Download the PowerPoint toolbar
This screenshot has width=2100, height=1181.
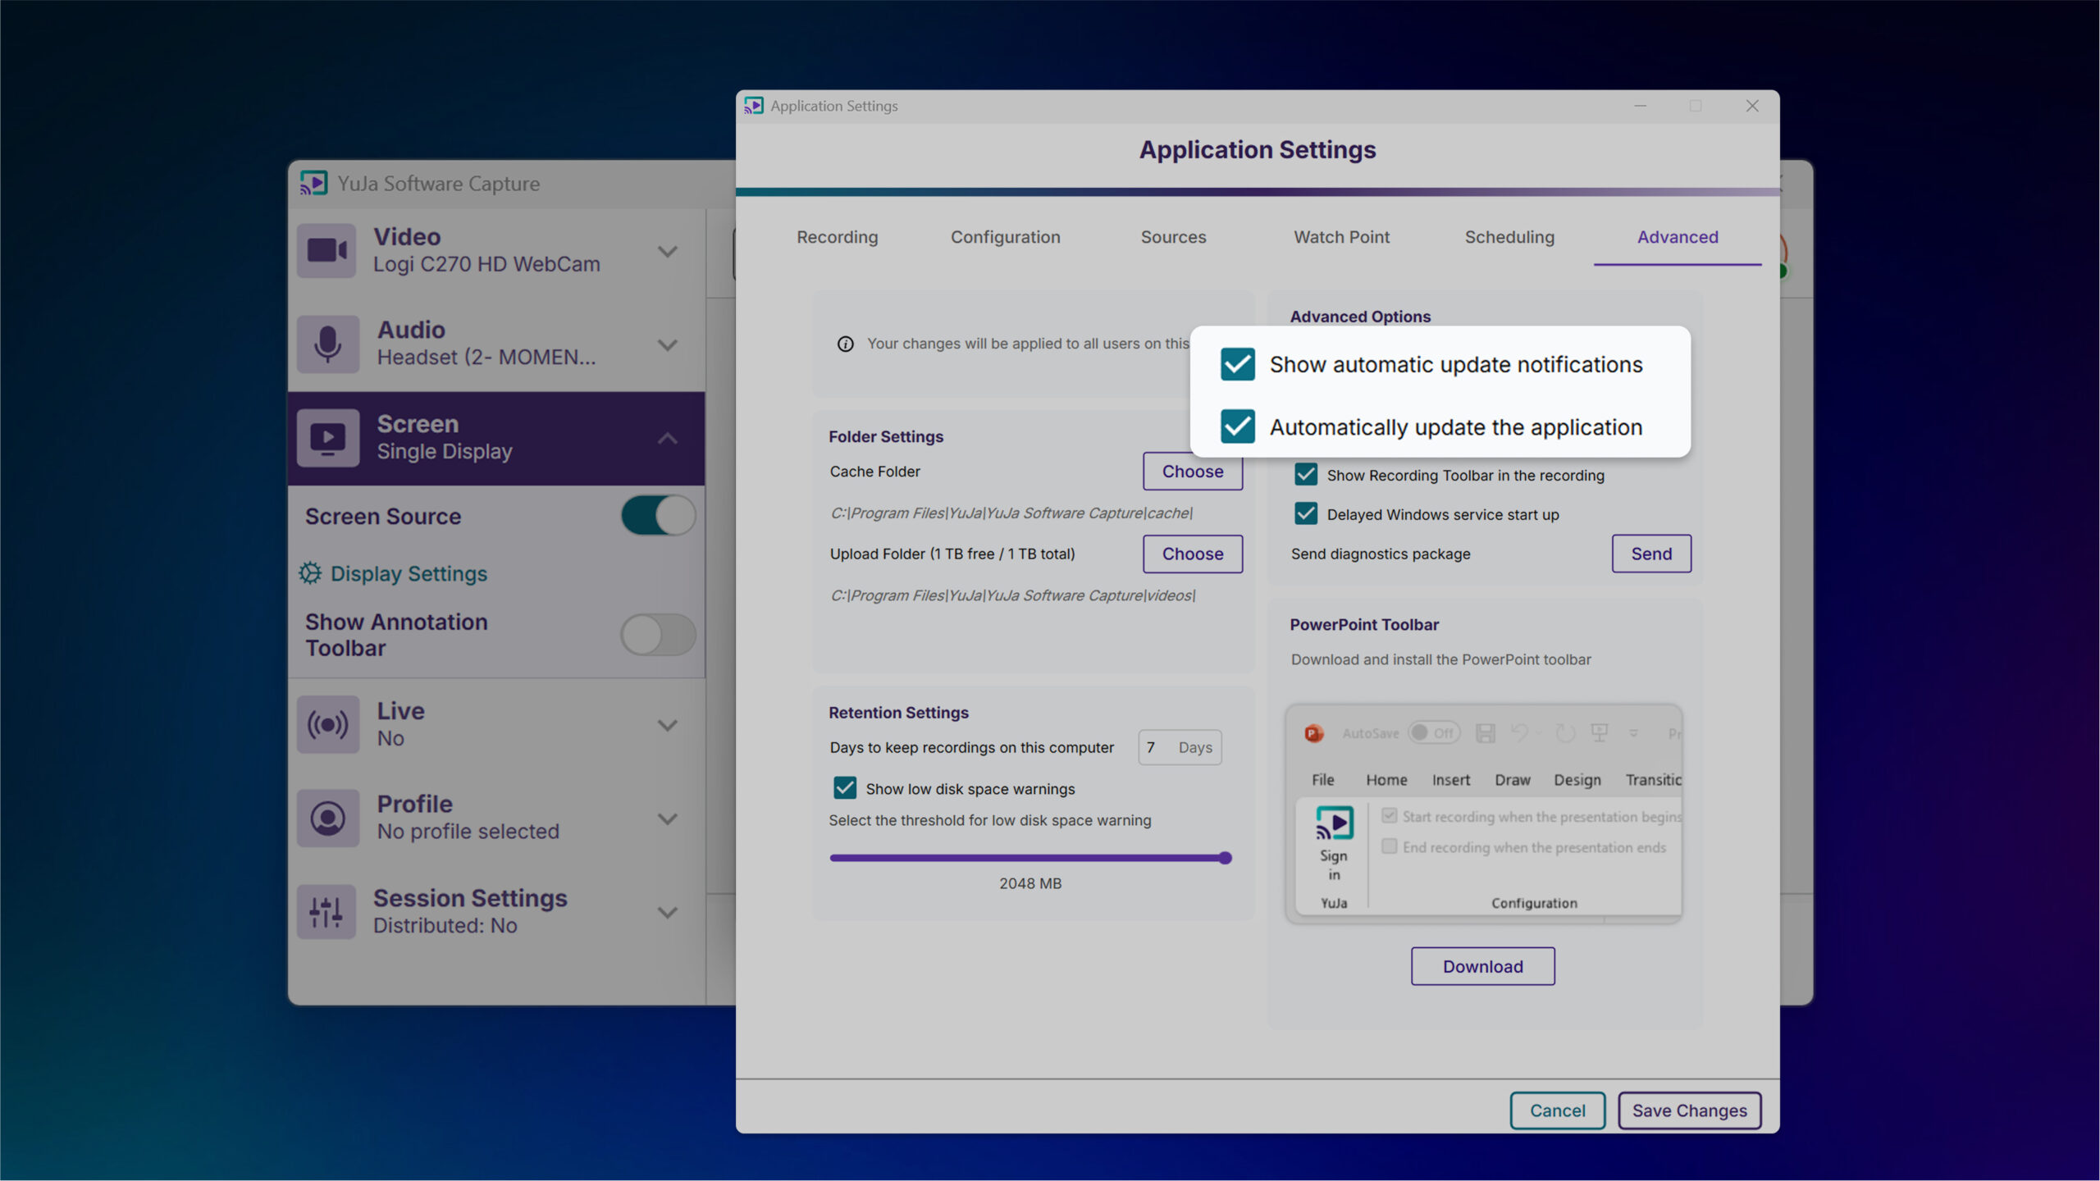1482,966
